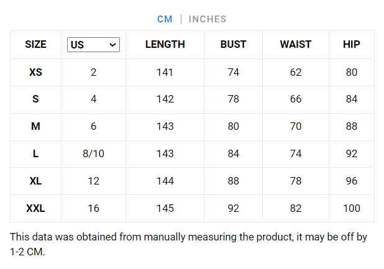Click the XS waist value 62
384x269 pixels.
pos(296,72)
